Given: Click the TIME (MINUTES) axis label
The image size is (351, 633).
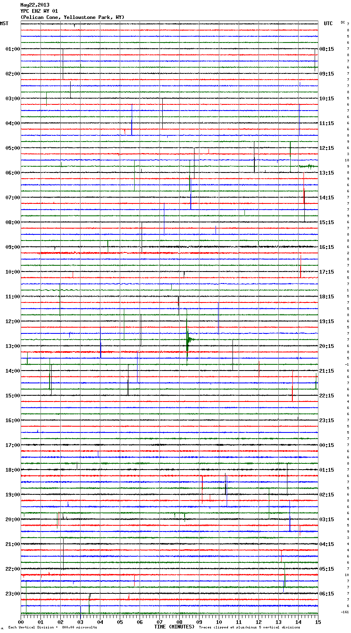Looking at the screenshot, I should tap(174, 627).
